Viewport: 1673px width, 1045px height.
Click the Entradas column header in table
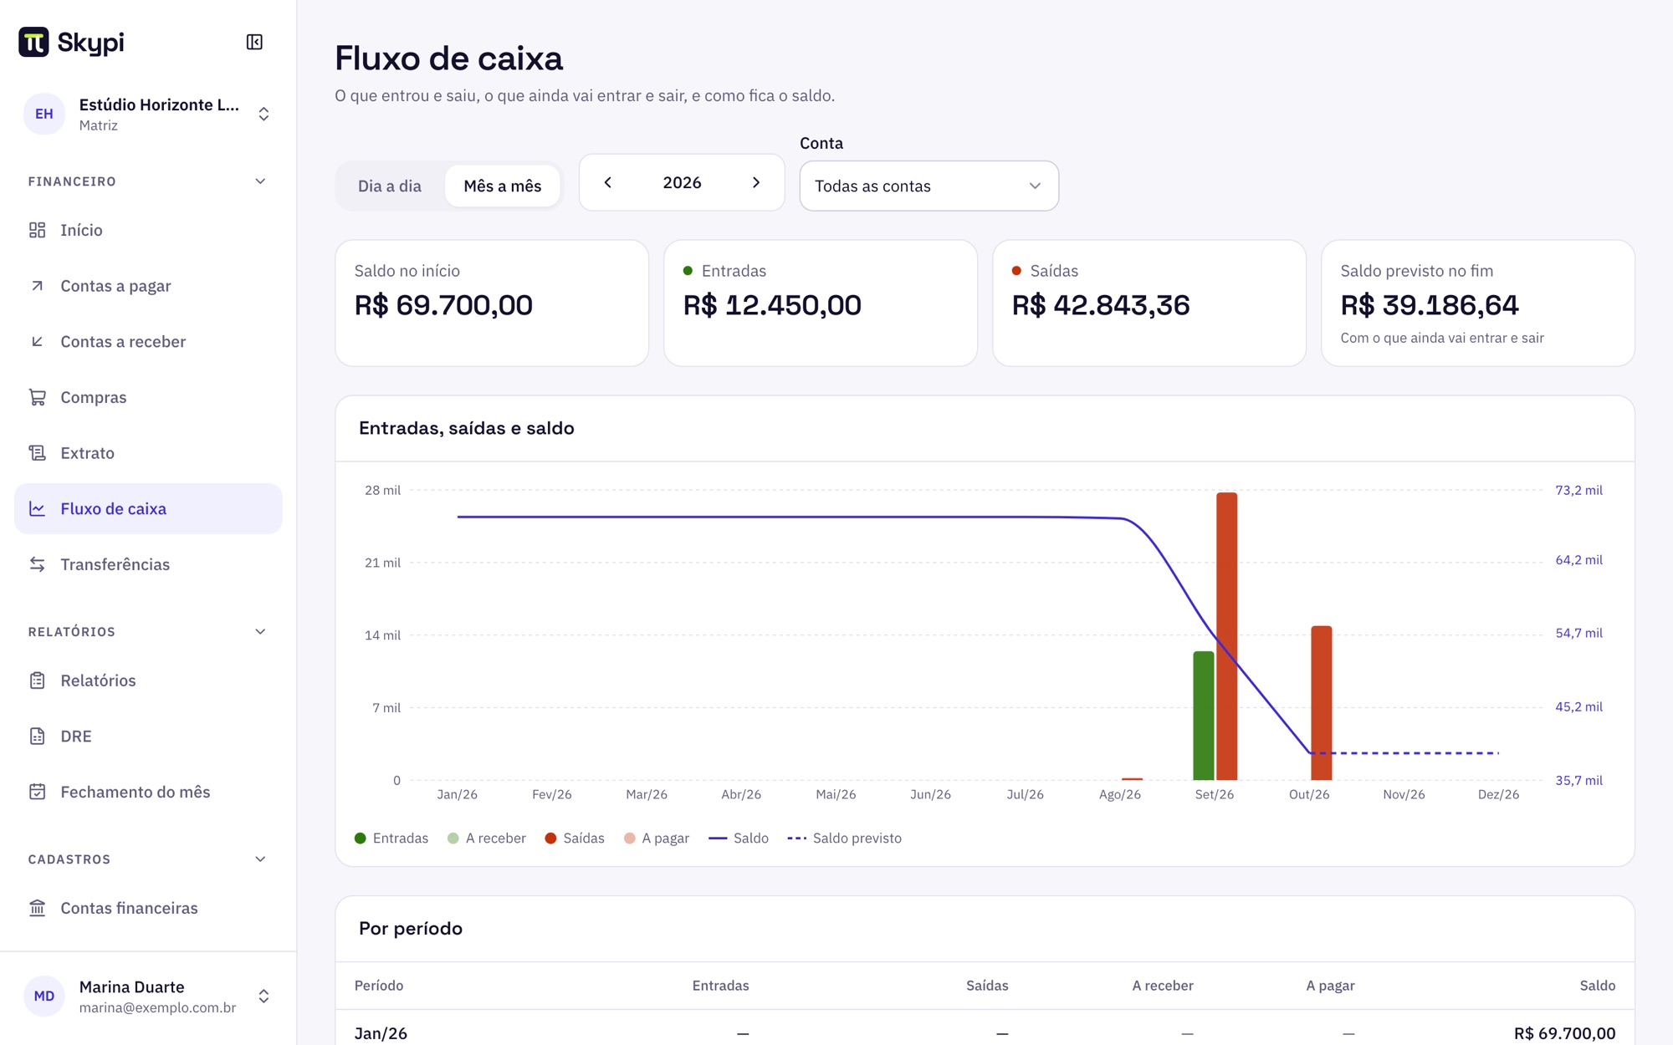click(720, 985)
